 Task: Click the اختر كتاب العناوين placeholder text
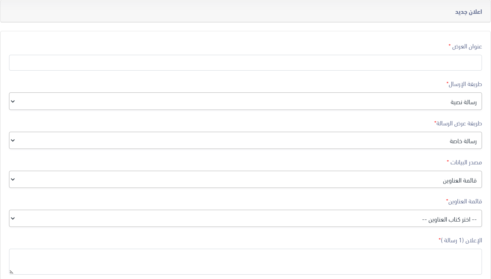tap(449, 220)
